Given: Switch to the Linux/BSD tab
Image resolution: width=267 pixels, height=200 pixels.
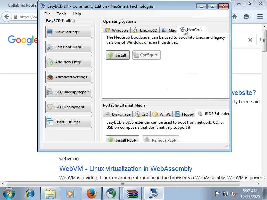Looking at the screenshot, I should tap(145, 30).
